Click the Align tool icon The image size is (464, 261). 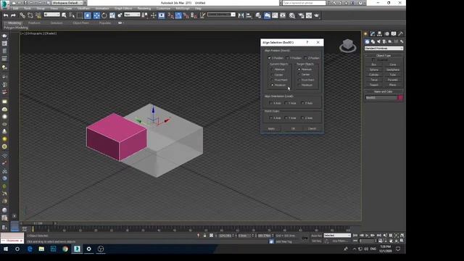(x=249, y=15)
